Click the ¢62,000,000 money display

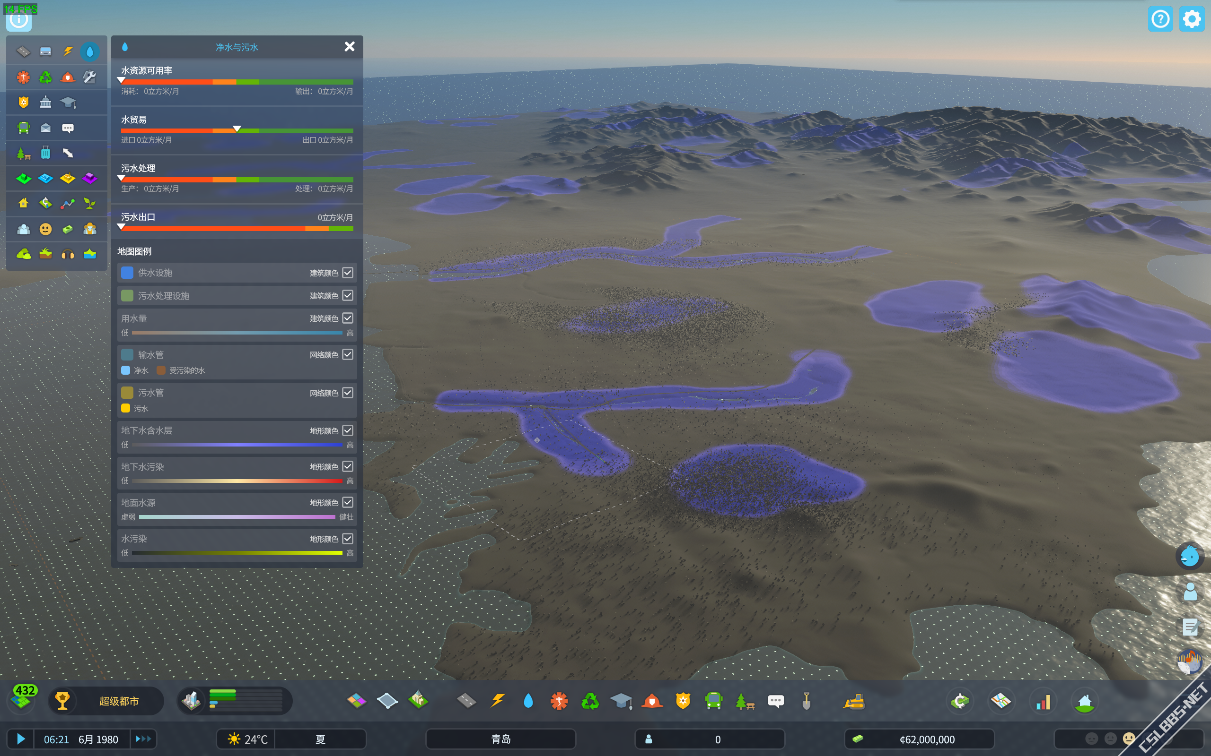919,739
